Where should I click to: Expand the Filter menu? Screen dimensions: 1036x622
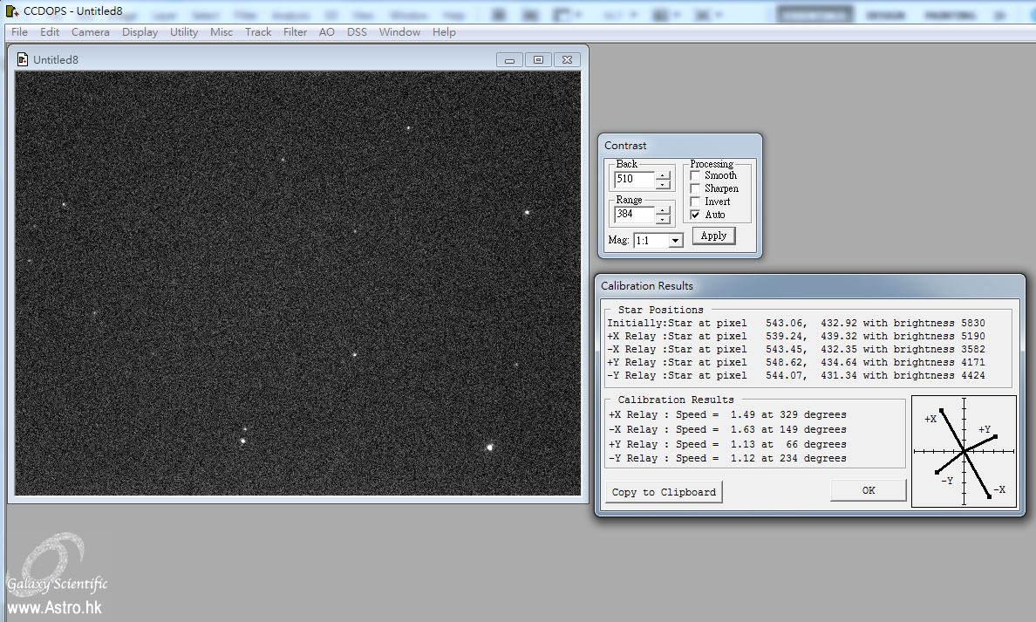295,32
